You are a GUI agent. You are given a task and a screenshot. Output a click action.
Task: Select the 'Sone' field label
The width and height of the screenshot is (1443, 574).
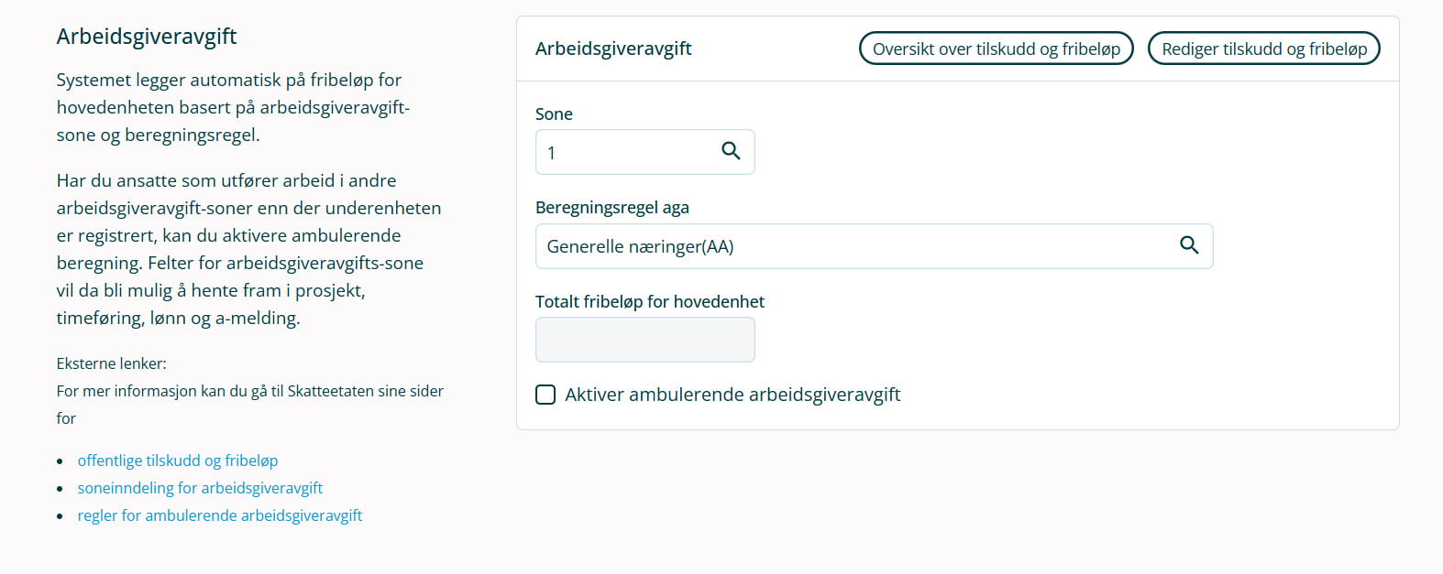click(x=554, y=114)
